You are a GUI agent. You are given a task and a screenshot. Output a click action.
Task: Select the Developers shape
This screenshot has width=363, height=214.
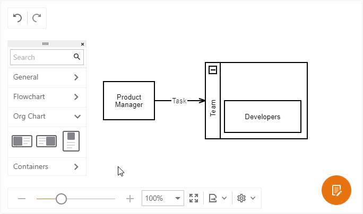click(x=262, y=117)
